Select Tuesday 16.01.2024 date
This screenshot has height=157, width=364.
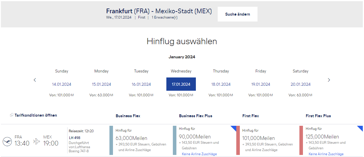coord(141,84)
